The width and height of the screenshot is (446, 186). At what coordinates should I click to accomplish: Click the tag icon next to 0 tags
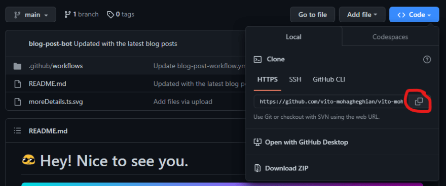click(x=110, y=15)
